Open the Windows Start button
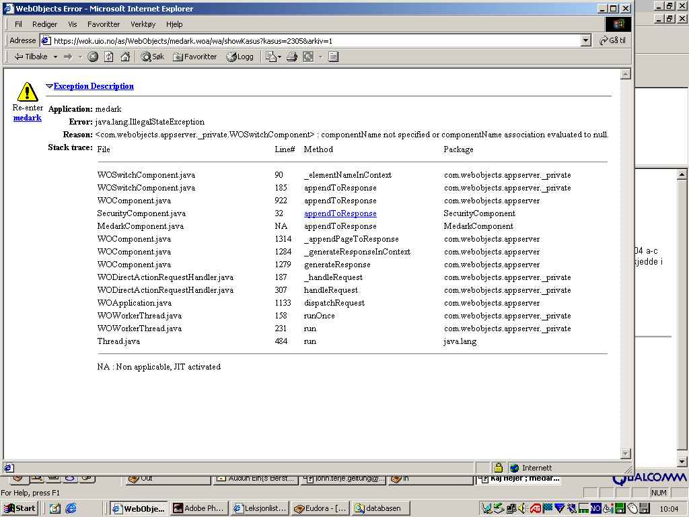 click(20, 508)
